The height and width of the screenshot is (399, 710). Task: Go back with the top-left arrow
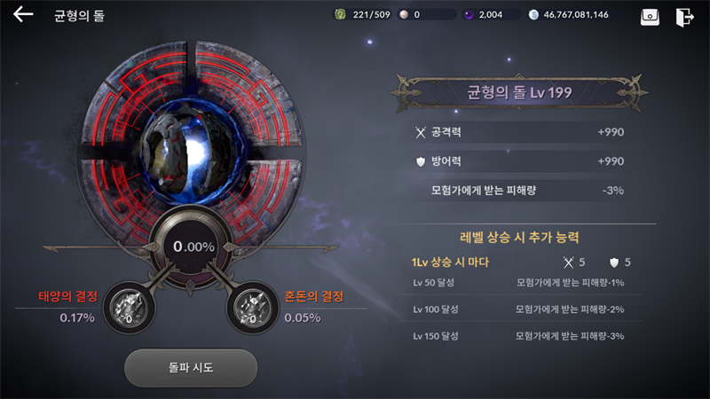(x=23, y=14)
